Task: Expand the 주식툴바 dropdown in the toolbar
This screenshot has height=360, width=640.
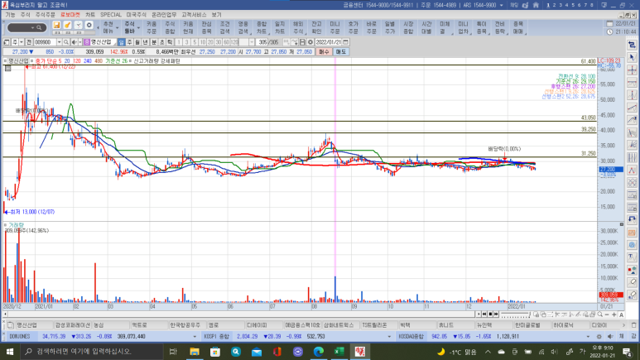Action: 138,28
